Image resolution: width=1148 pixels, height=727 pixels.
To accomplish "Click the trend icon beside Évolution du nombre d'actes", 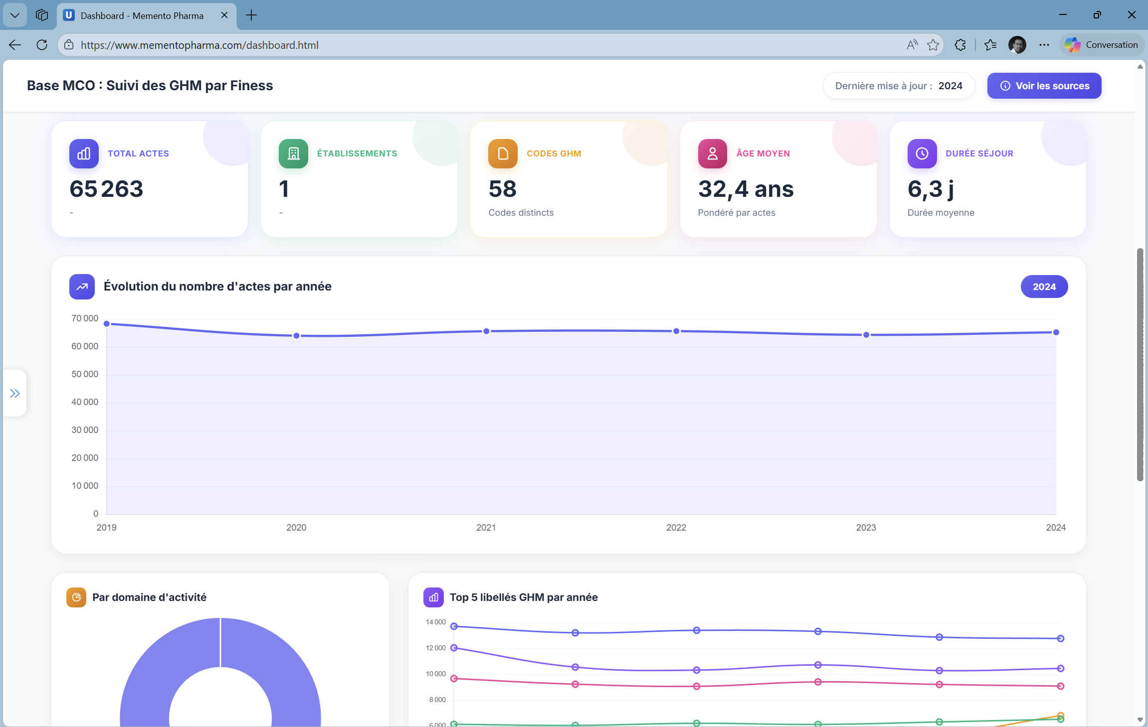I will (82, 287).
